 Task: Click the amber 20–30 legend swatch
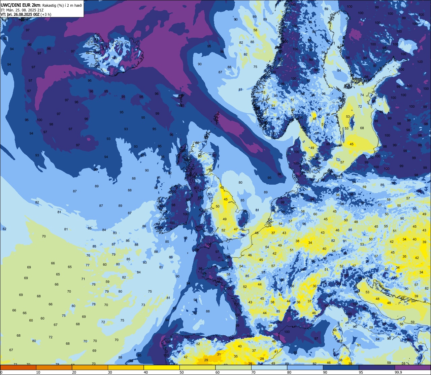click(x=90, y=367)
